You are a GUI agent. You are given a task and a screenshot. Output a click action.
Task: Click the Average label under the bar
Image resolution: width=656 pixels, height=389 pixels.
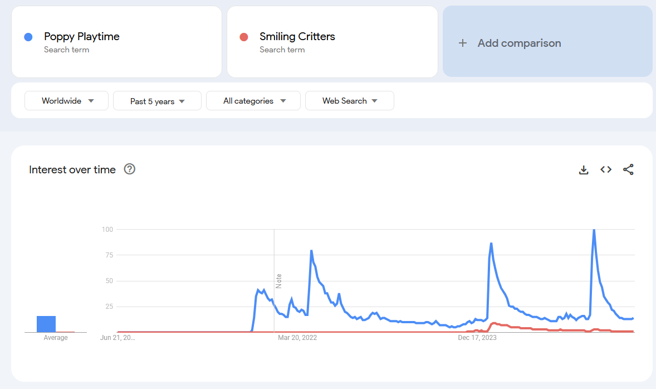56,338
